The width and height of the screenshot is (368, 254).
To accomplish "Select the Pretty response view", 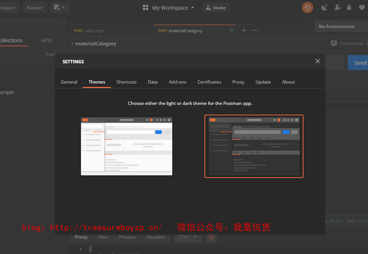I will click(81, 237).
